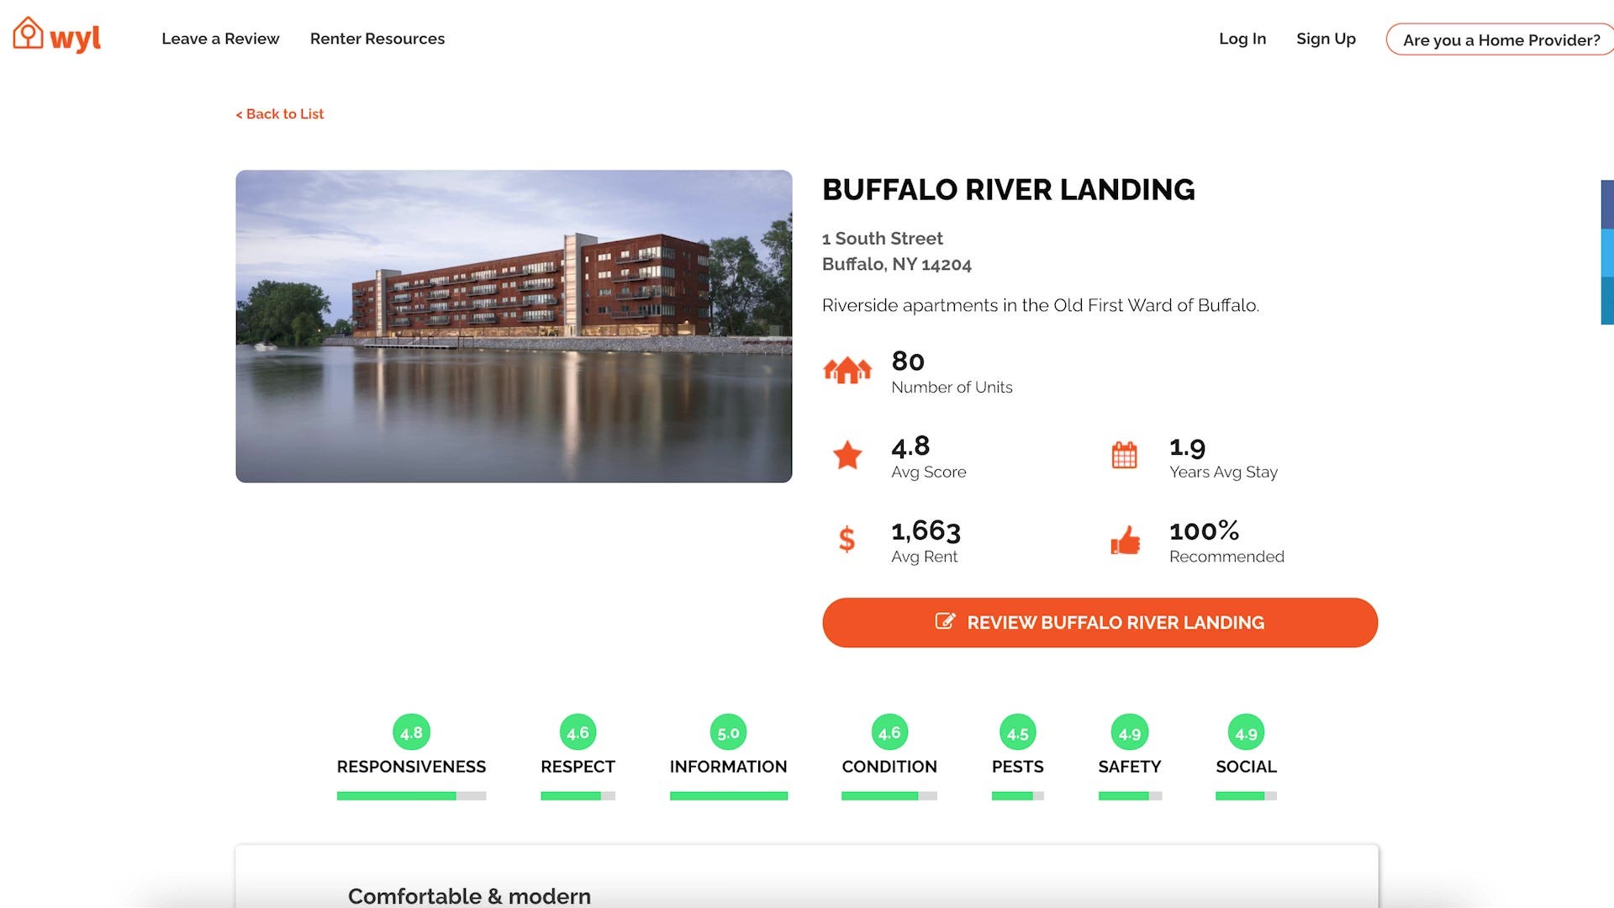Go back using the Back to List link

pos(280,113)
